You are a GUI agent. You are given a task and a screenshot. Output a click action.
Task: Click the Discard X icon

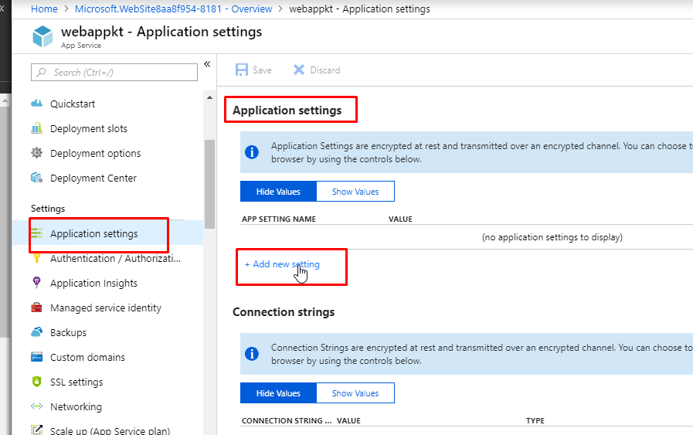(299, 70)
